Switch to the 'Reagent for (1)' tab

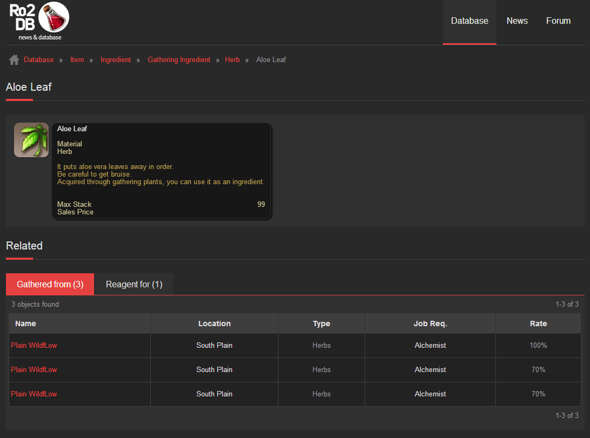pos(134,284)
